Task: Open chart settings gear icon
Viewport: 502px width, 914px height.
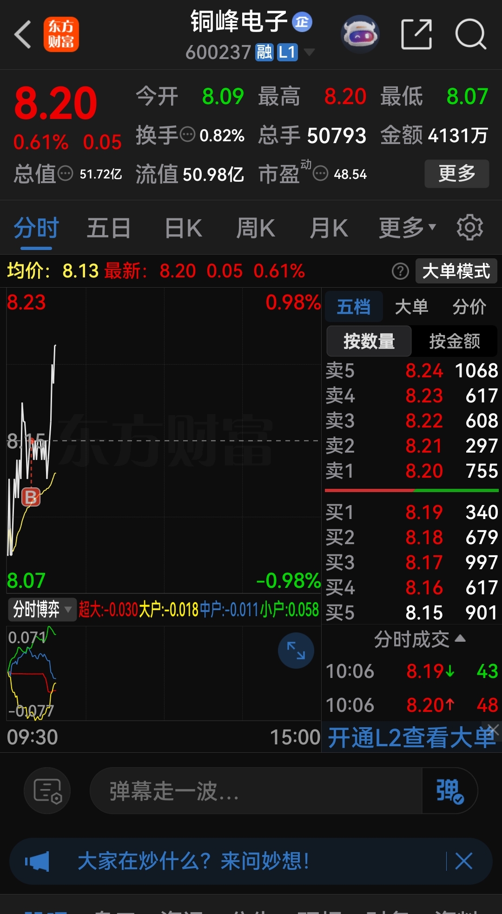Action: pos(469,227)
